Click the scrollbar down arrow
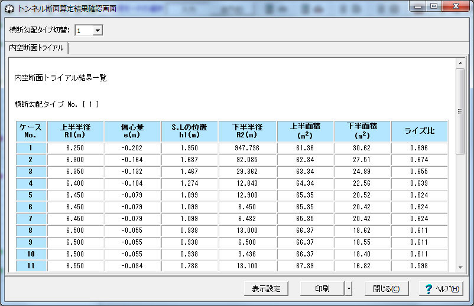Screen dimensions: 474x306 pyautogui.click(x=460, y=267)
